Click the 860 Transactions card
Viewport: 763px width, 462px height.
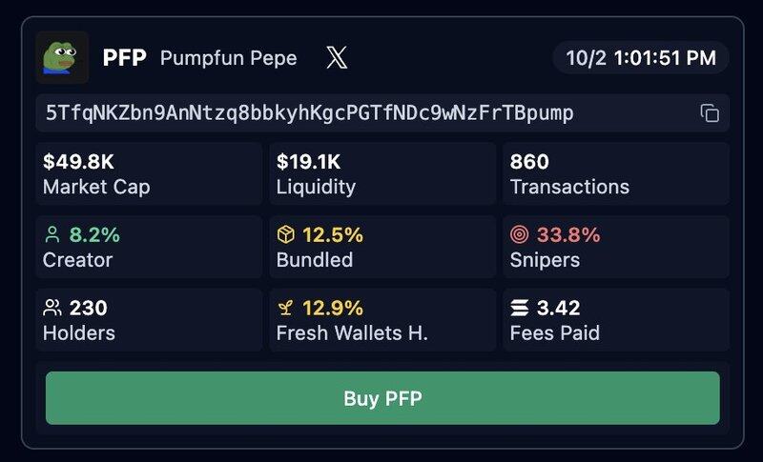point(616,173)
